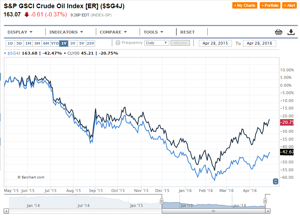The height and width of the screenshot is (218, 300).
Task: Open the Compare menu
Action: [x=113, y=32]
